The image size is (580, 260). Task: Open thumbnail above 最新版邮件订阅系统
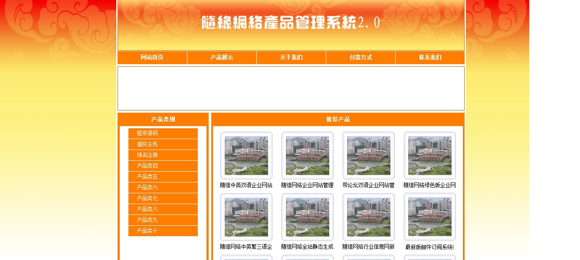pos(430,217)
